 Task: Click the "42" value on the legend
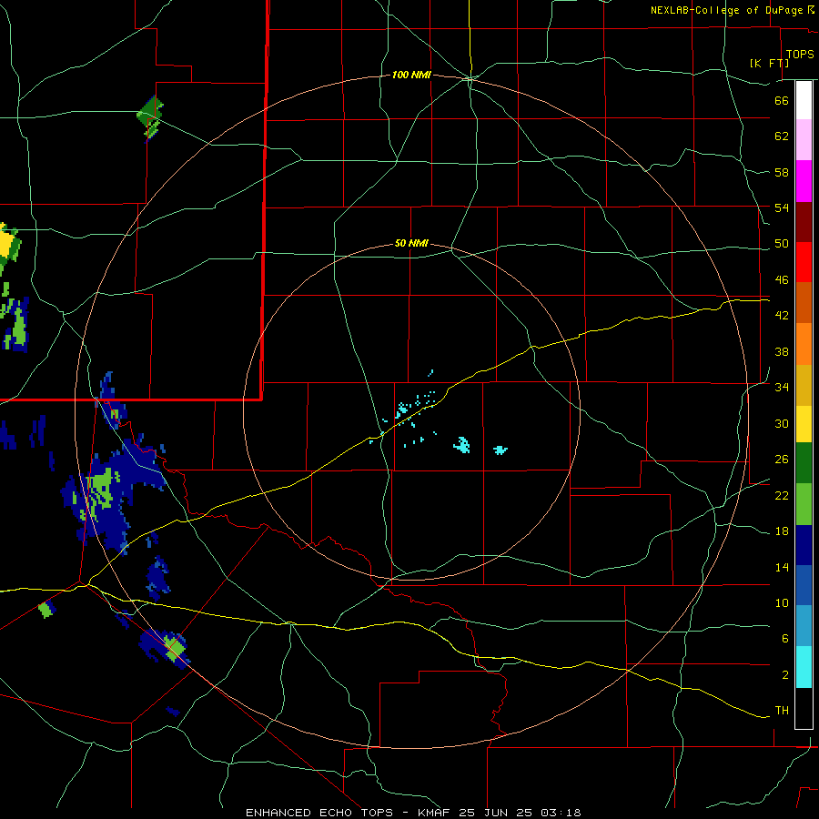tap(782, 316)
